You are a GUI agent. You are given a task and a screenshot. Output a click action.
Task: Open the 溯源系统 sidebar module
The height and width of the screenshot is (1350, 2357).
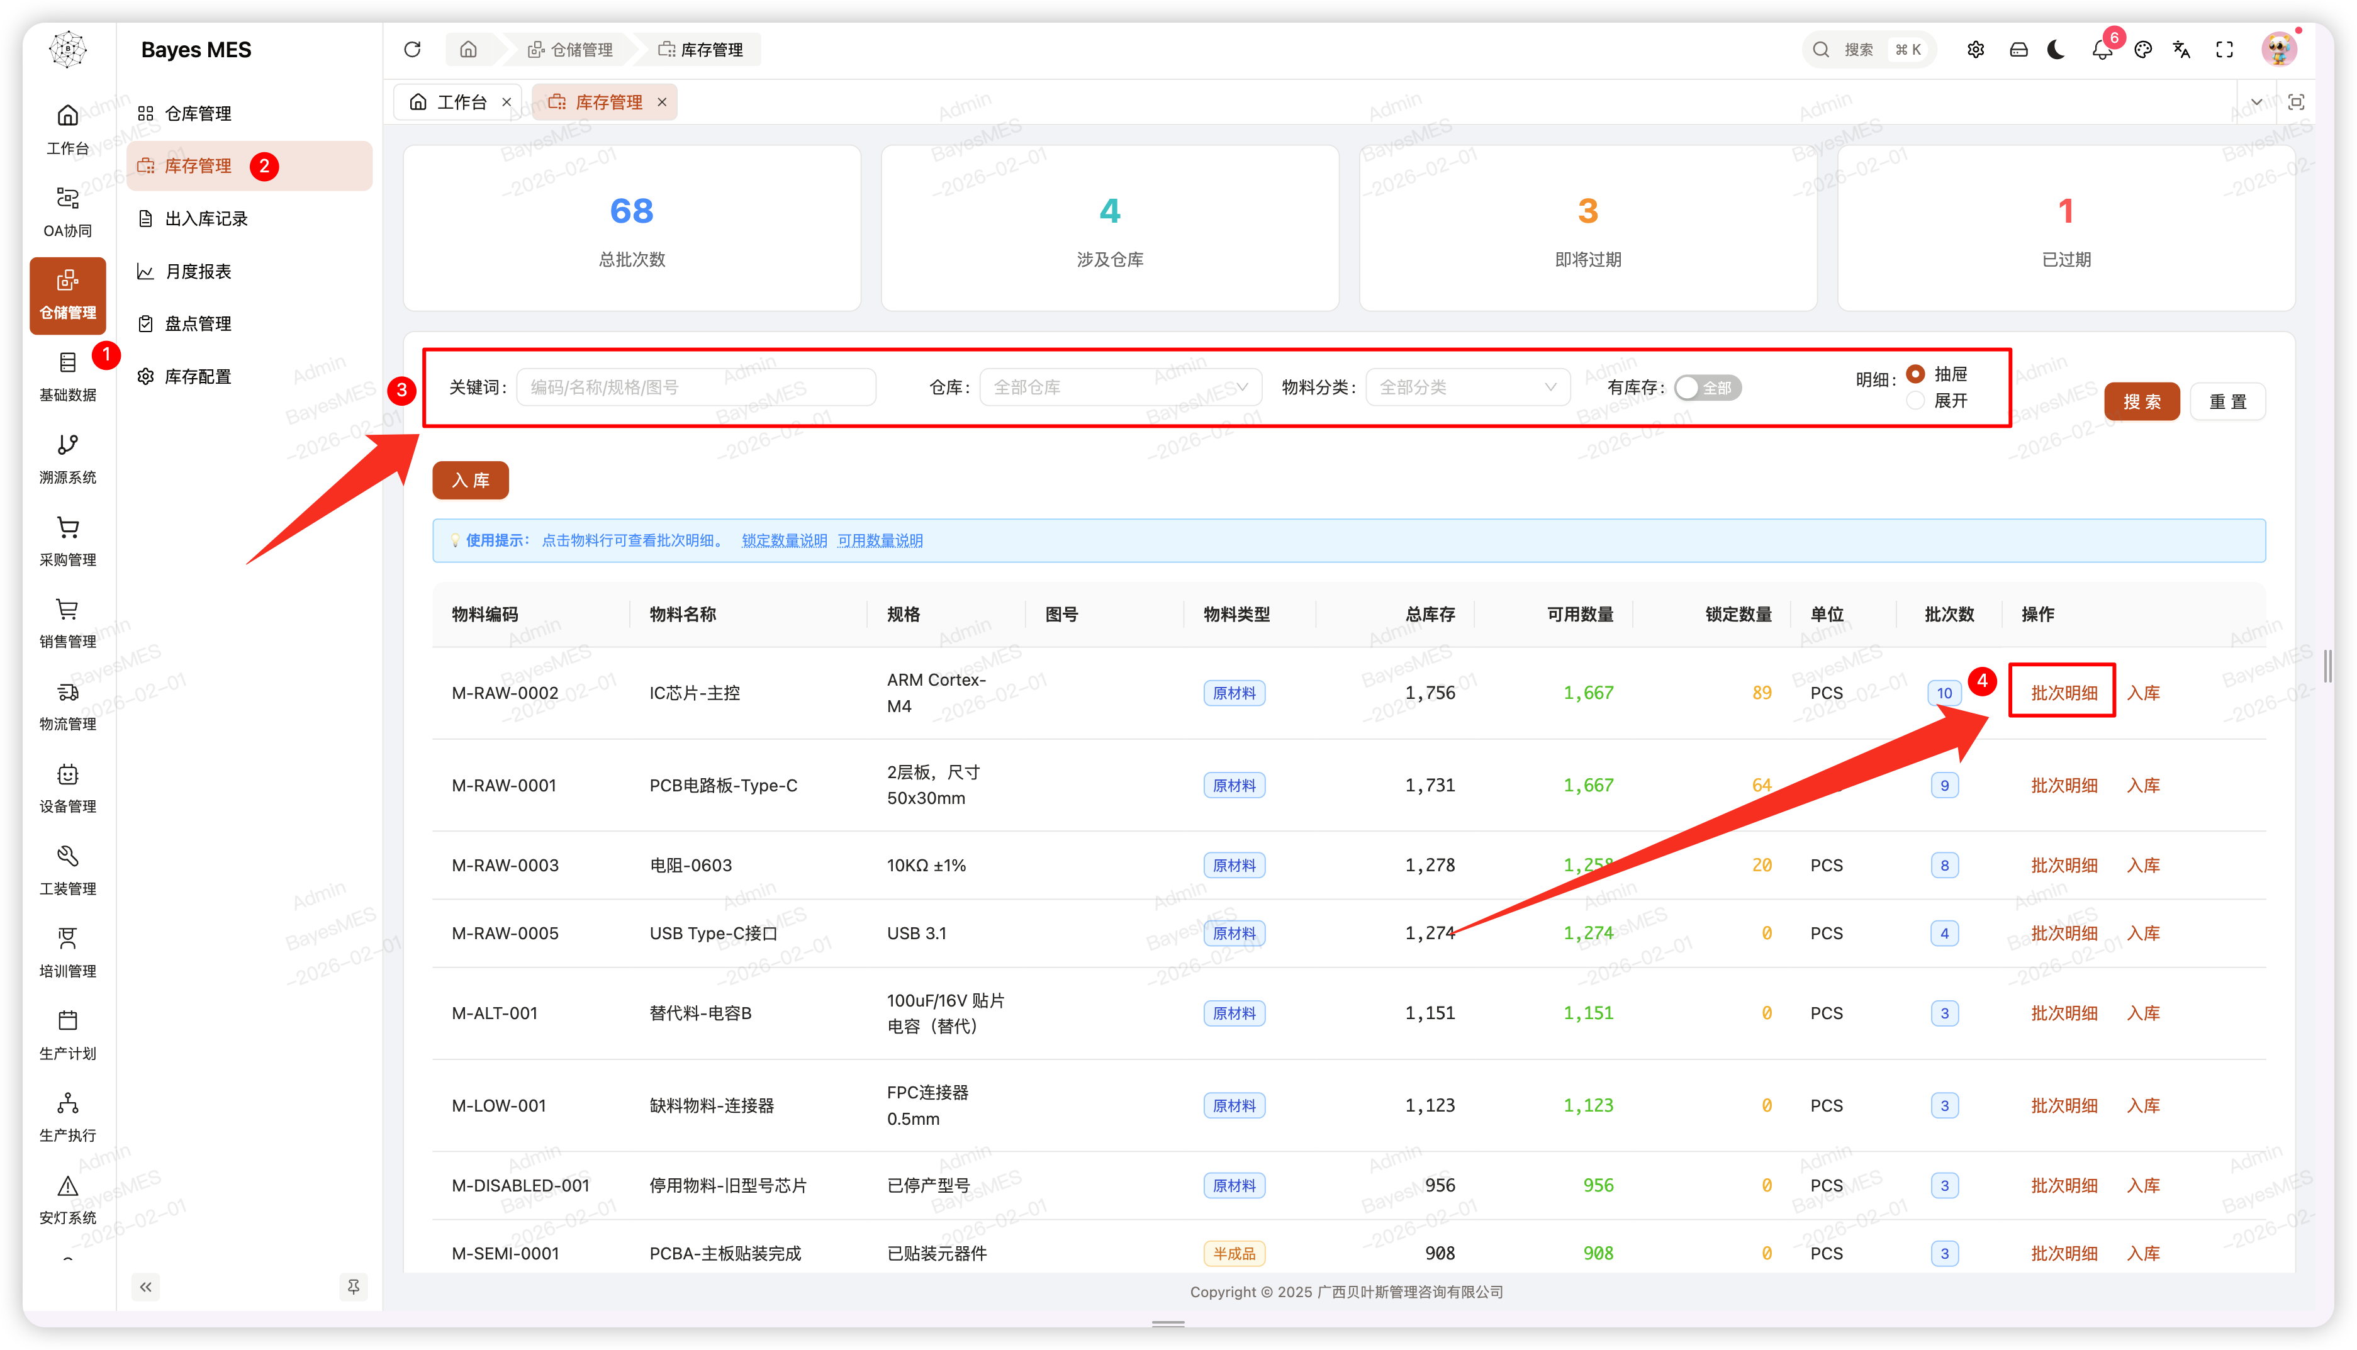coord(67,458)
